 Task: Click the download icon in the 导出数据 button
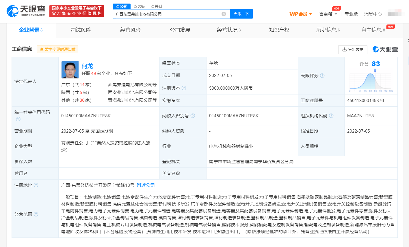pyautogui.click(x=344, y=50)
